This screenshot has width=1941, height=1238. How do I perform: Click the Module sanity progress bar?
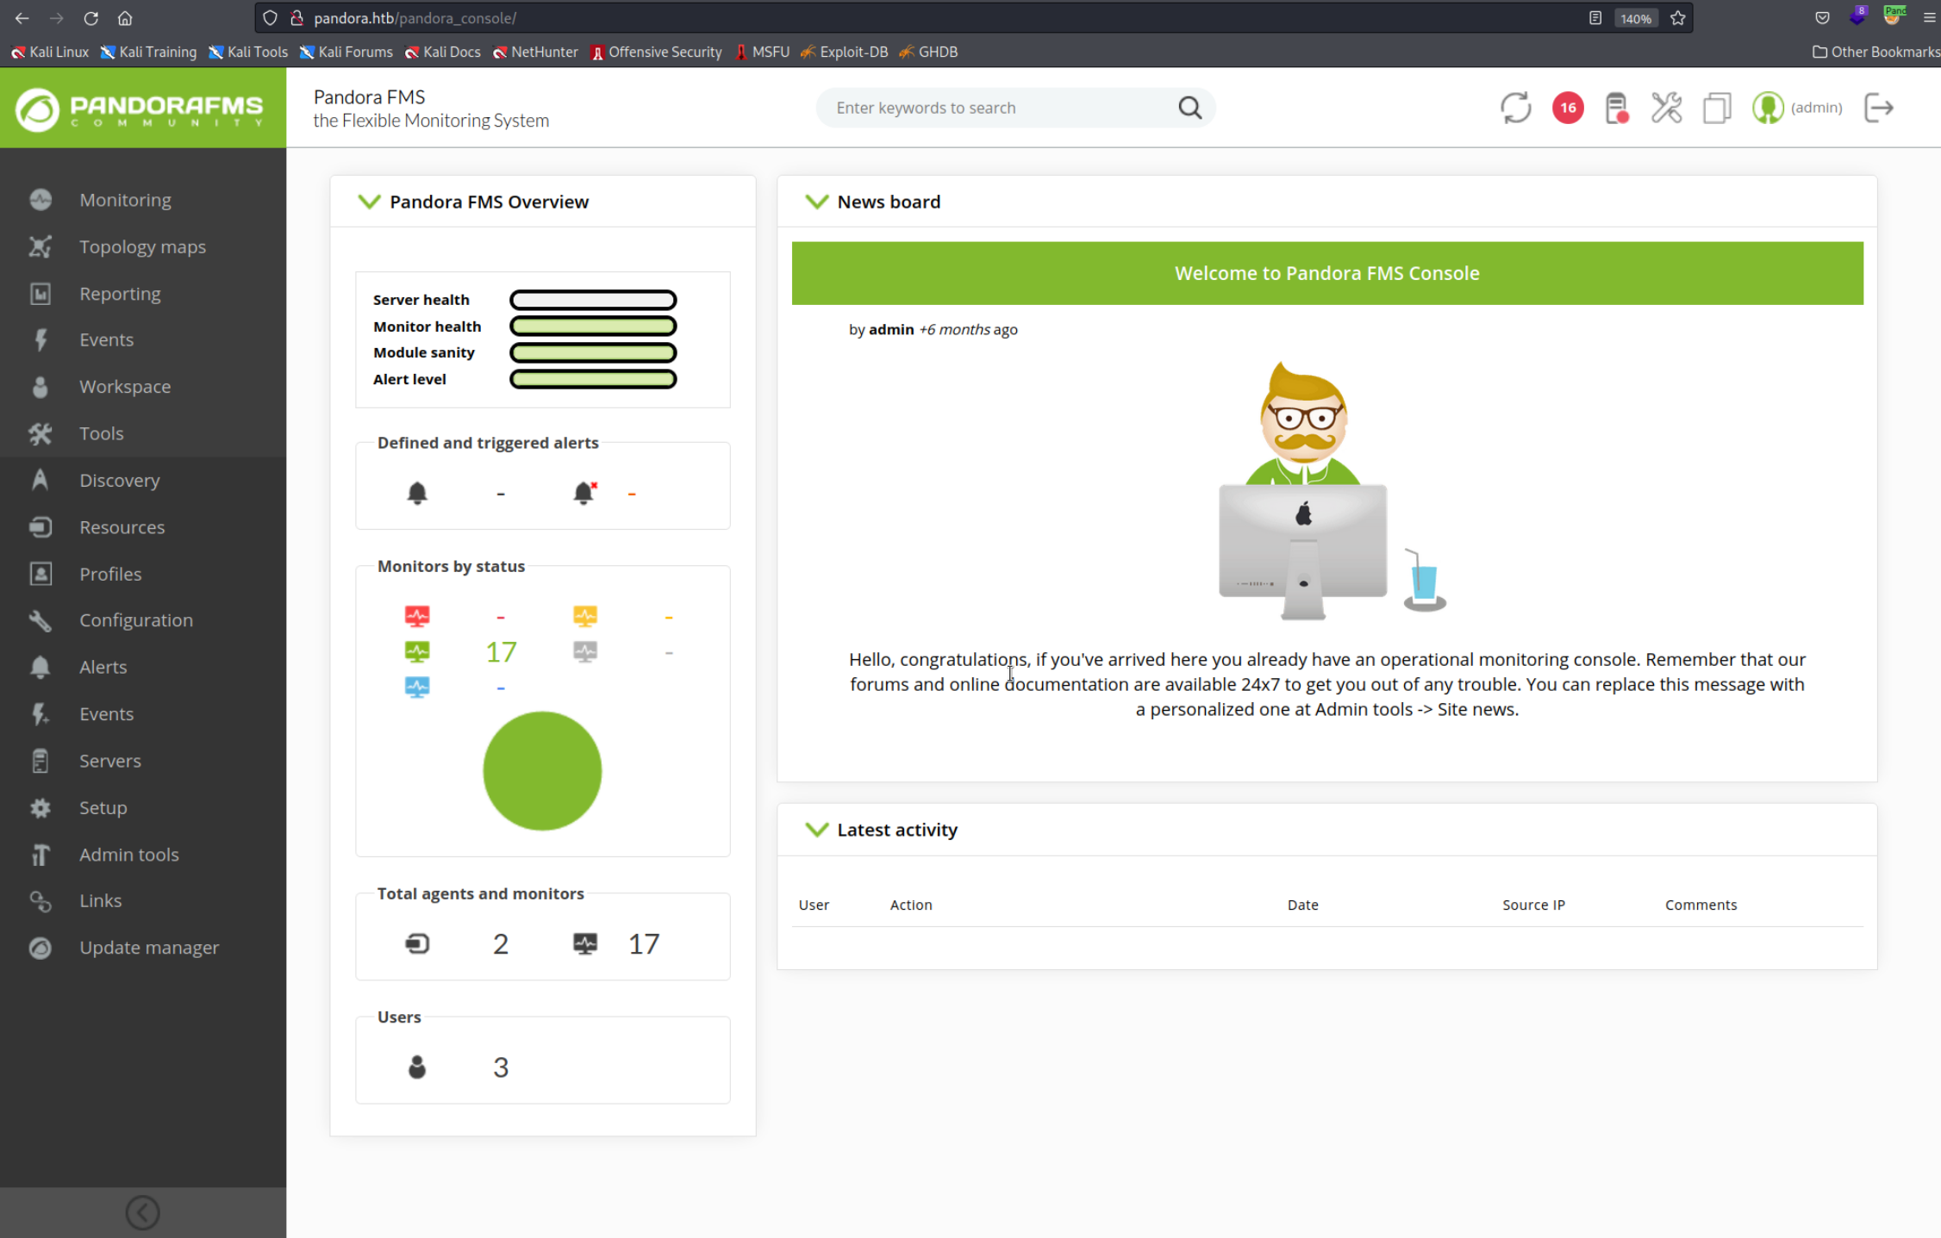click(x=593, y=352)
